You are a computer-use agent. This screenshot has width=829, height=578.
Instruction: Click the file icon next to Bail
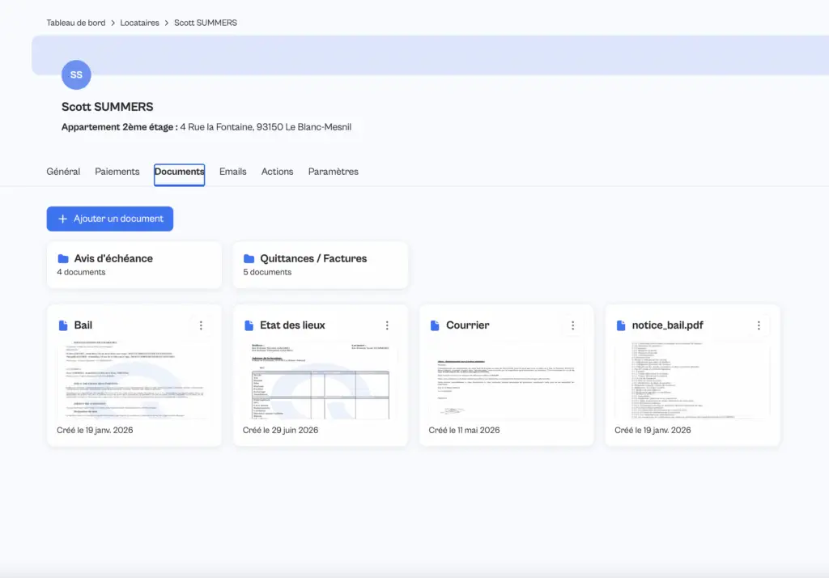point(63,325)
